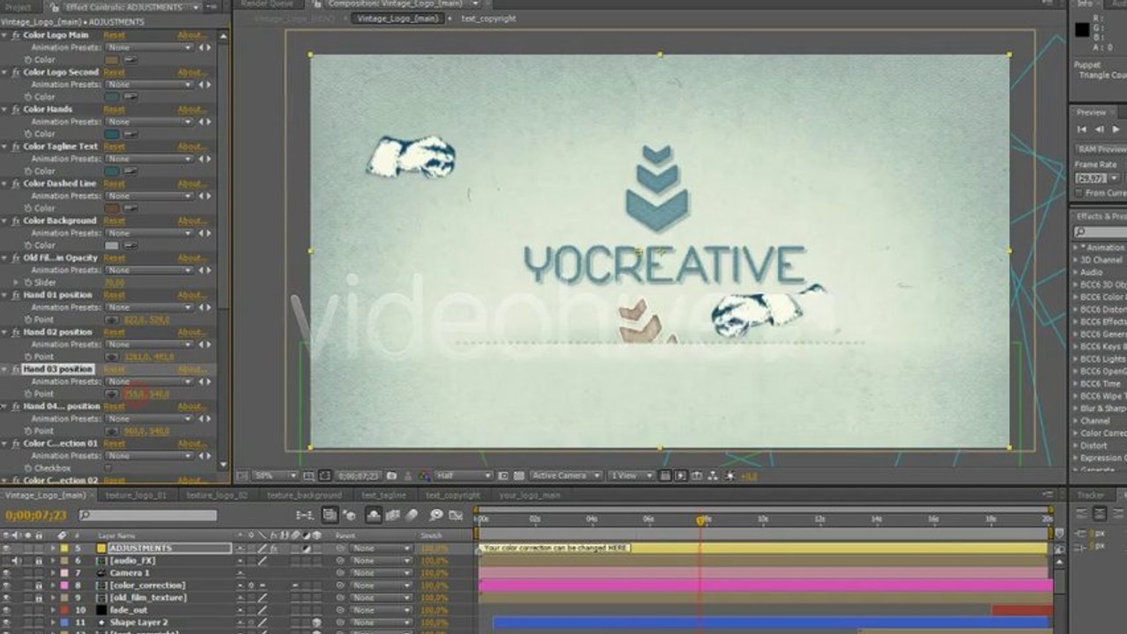Open About for Color Logo Second
This screenshot has height=634, width=1127.
pos(191,72)
